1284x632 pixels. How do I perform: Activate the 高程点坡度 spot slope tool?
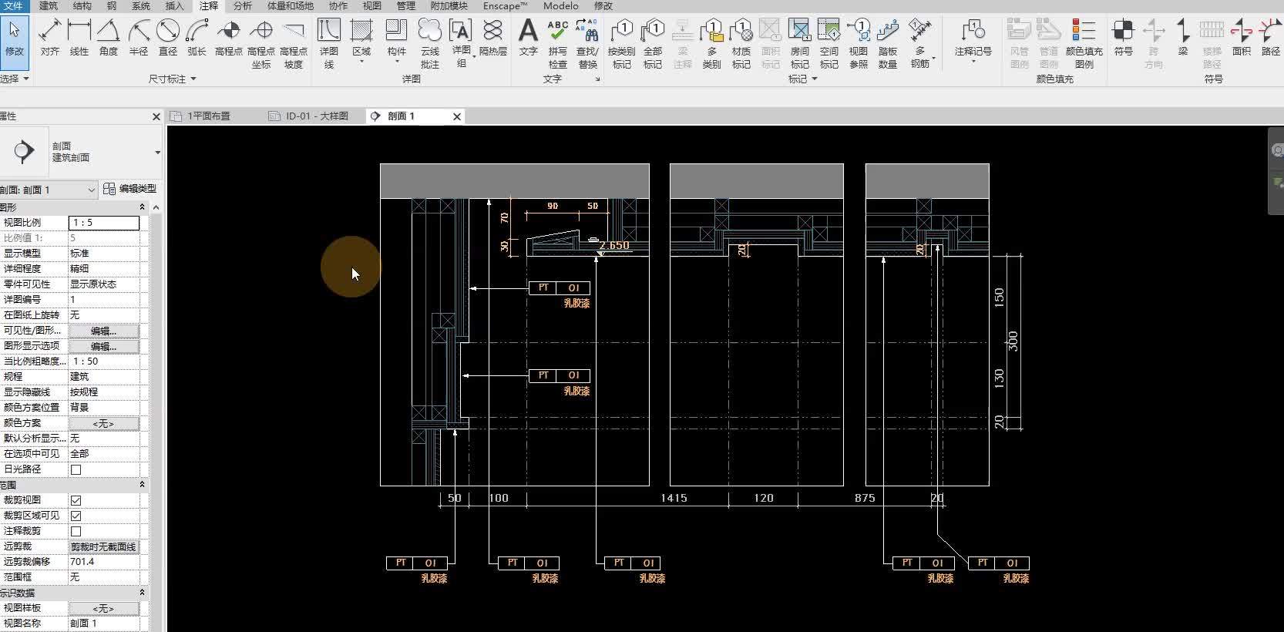click(x=294, y=44)
